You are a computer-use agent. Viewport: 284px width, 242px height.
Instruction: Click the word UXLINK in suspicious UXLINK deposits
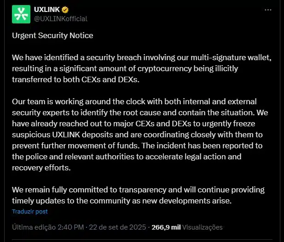pyautogui.click(x=66, y=135)
